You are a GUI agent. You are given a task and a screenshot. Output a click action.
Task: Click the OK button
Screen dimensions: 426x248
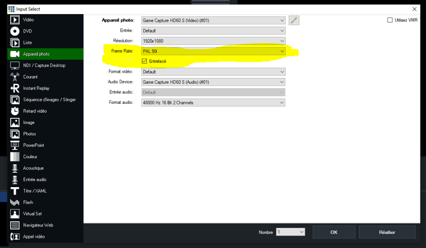334,232
